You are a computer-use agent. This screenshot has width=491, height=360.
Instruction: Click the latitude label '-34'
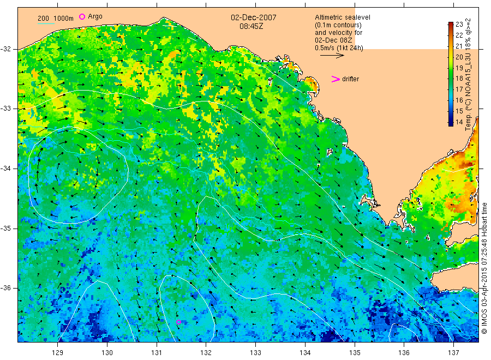click(x=6, y=169)
